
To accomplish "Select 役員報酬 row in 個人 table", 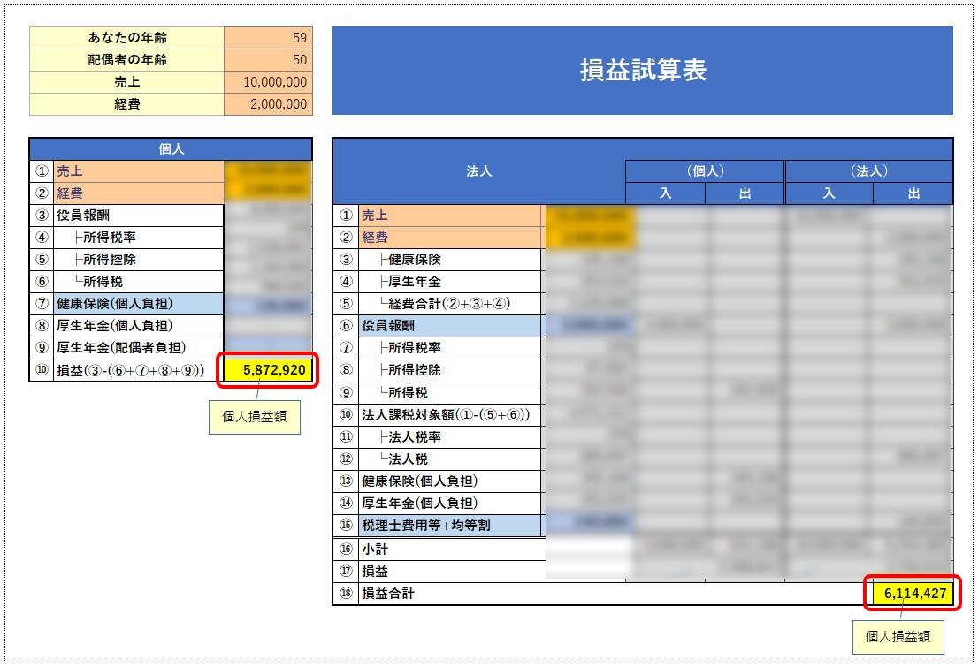I will point(139,215).
